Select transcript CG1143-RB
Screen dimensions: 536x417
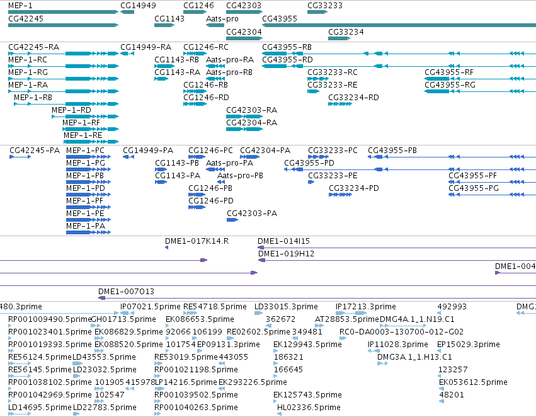pyautogui.click(x=164, y=66)
